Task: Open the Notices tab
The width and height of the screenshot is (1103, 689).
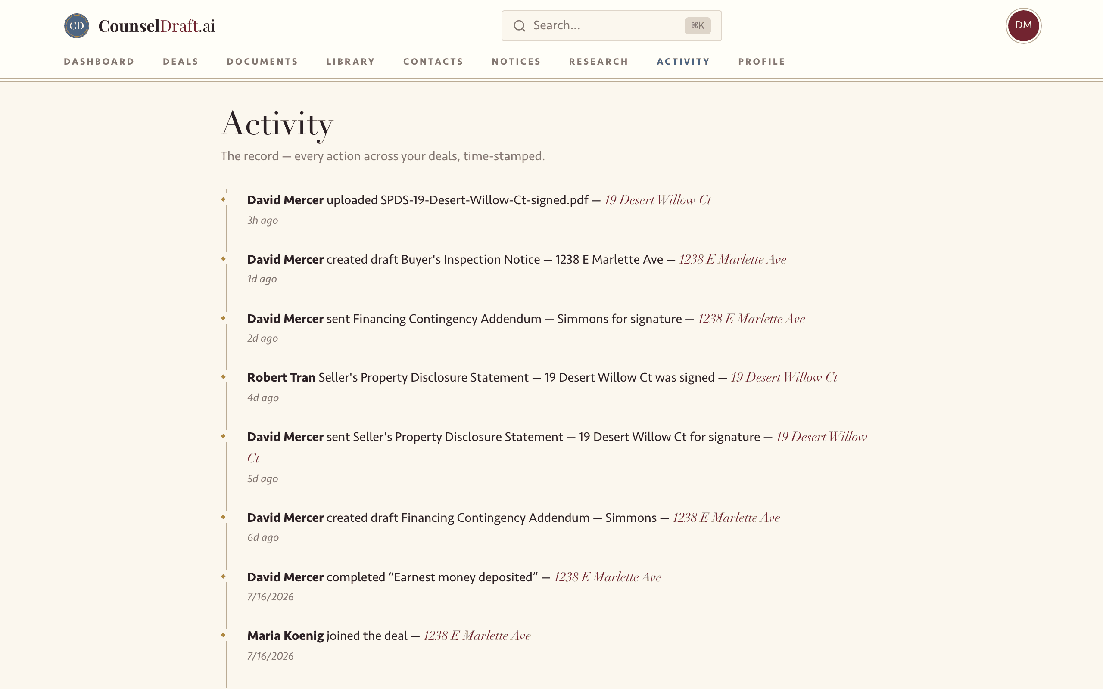Action: coord(517,62)
